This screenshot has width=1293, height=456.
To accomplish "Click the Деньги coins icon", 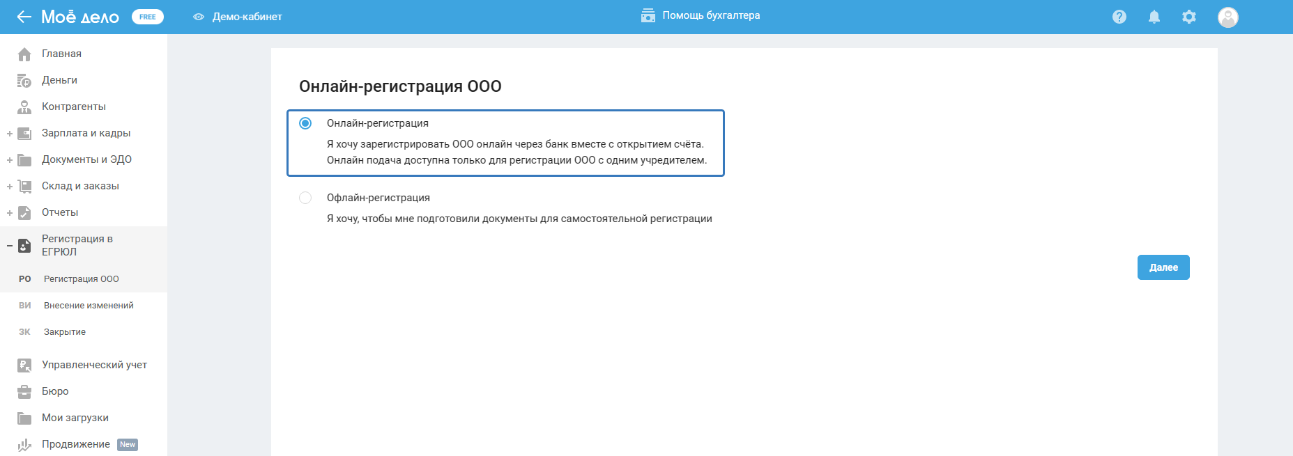I will tap(24, 80).
